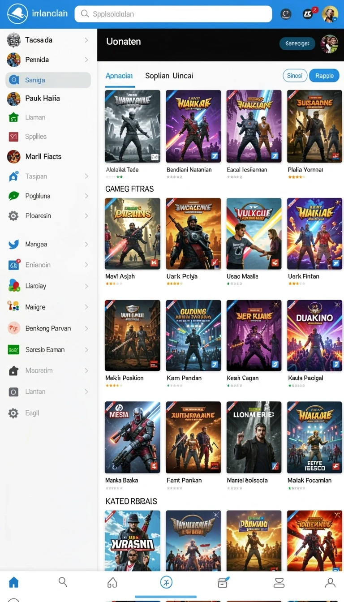The image size is (344, 602).
Task: Open the Tacsada sidebar item
Action: [48, 40]
